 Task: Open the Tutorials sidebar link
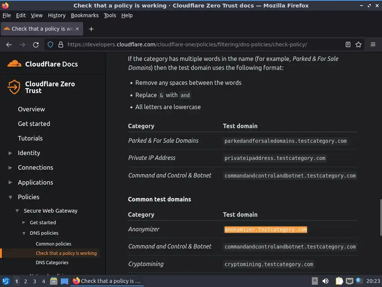point(30,138)
